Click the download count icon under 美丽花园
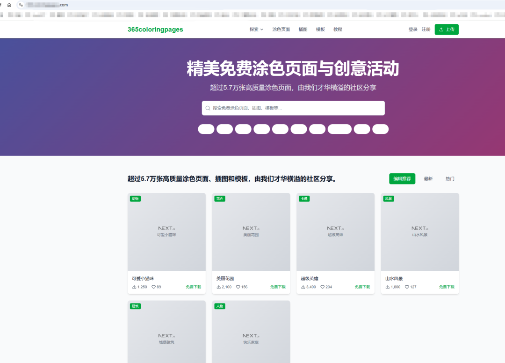The width and height of the screenshot is (505, 363). point(218,286)
